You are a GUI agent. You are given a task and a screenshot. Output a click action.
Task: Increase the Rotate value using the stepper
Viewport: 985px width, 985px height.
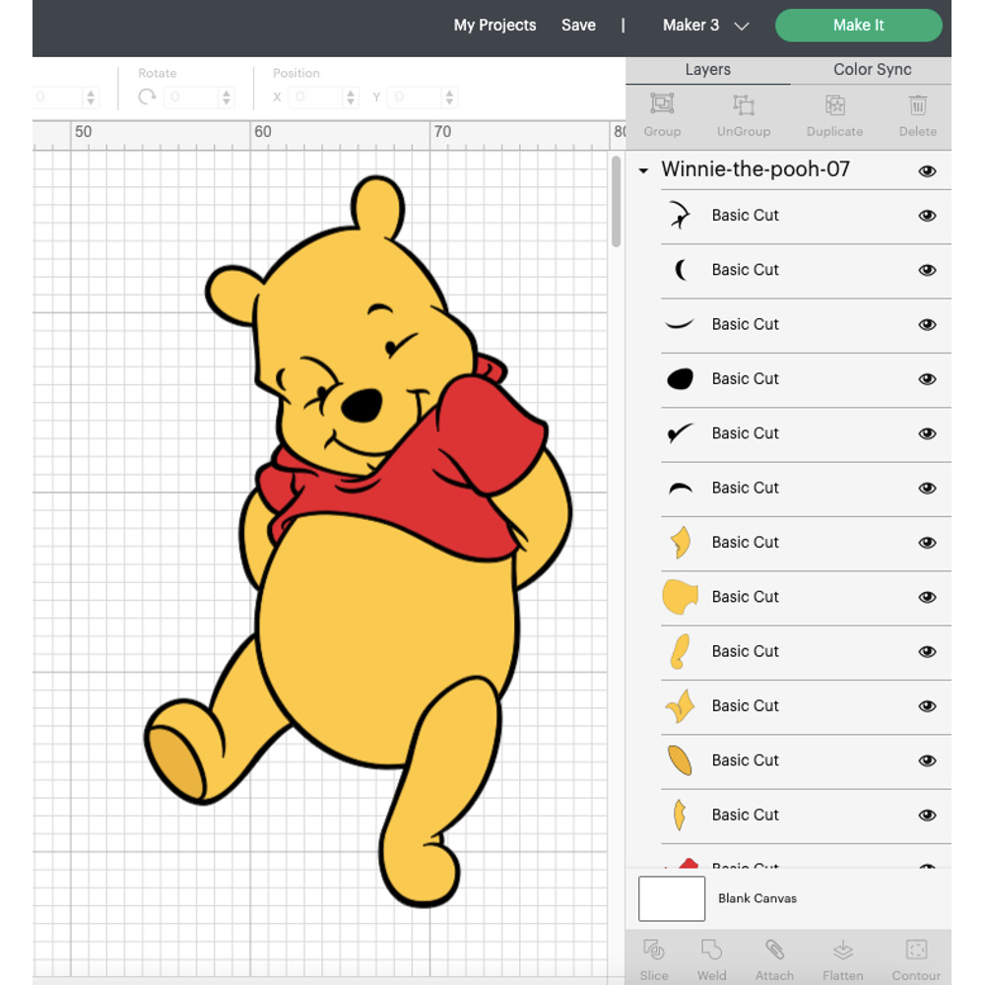pos(227,92)
